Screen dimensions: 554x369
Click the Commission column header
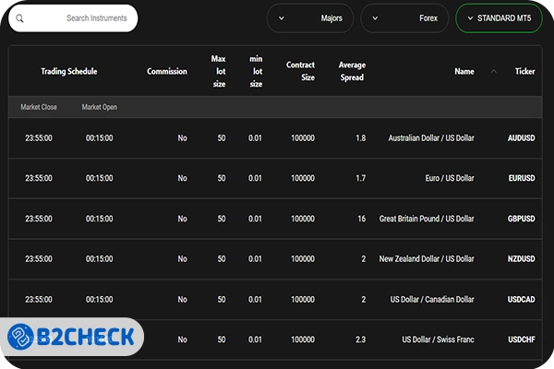tap(167, 71)
